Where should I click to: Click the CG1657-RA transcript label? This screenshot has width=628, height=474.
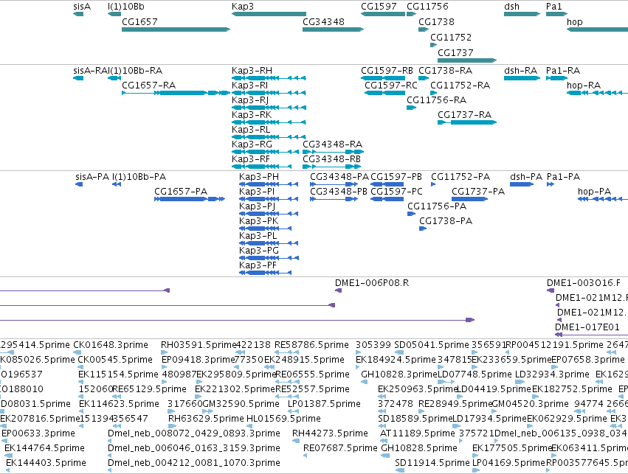pos(148,86)
